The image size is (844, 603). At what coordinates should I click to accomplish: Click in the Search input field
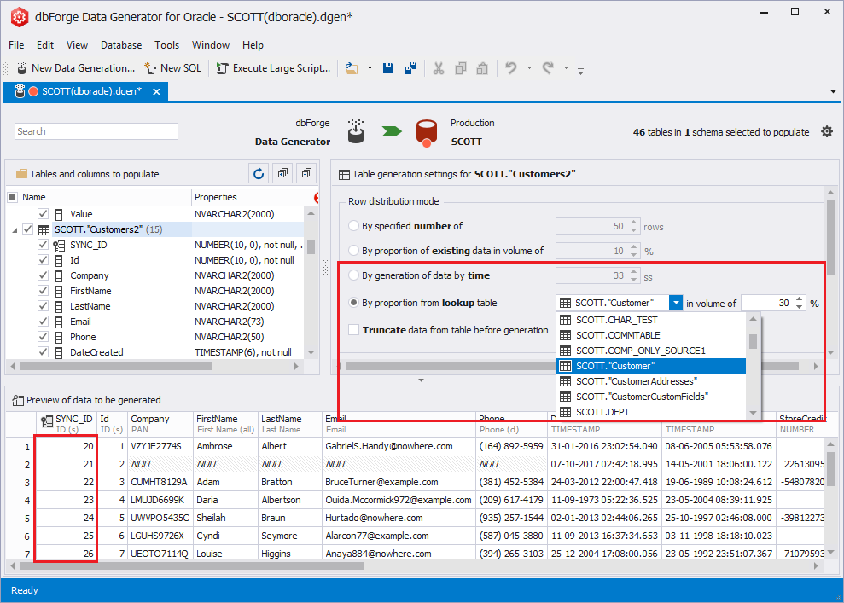pyautogui.click(x=96, y=131)
